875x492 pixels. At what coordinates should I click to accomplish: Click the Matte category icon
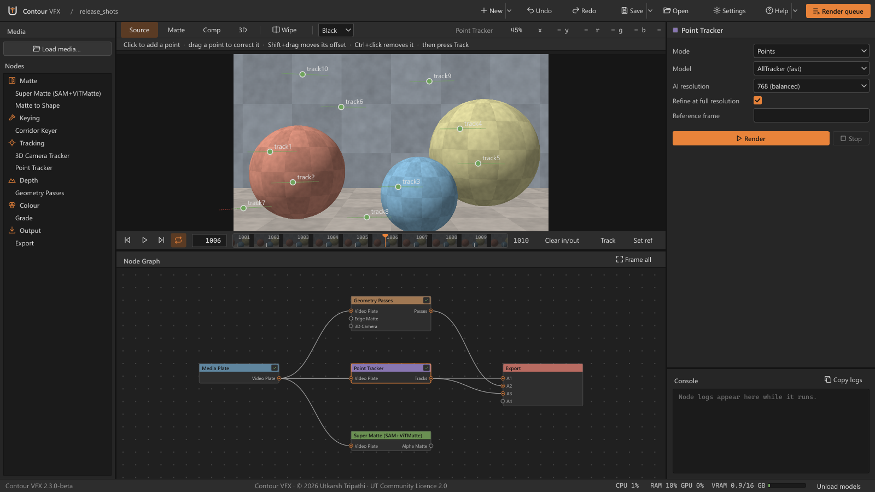coord(12,80)
